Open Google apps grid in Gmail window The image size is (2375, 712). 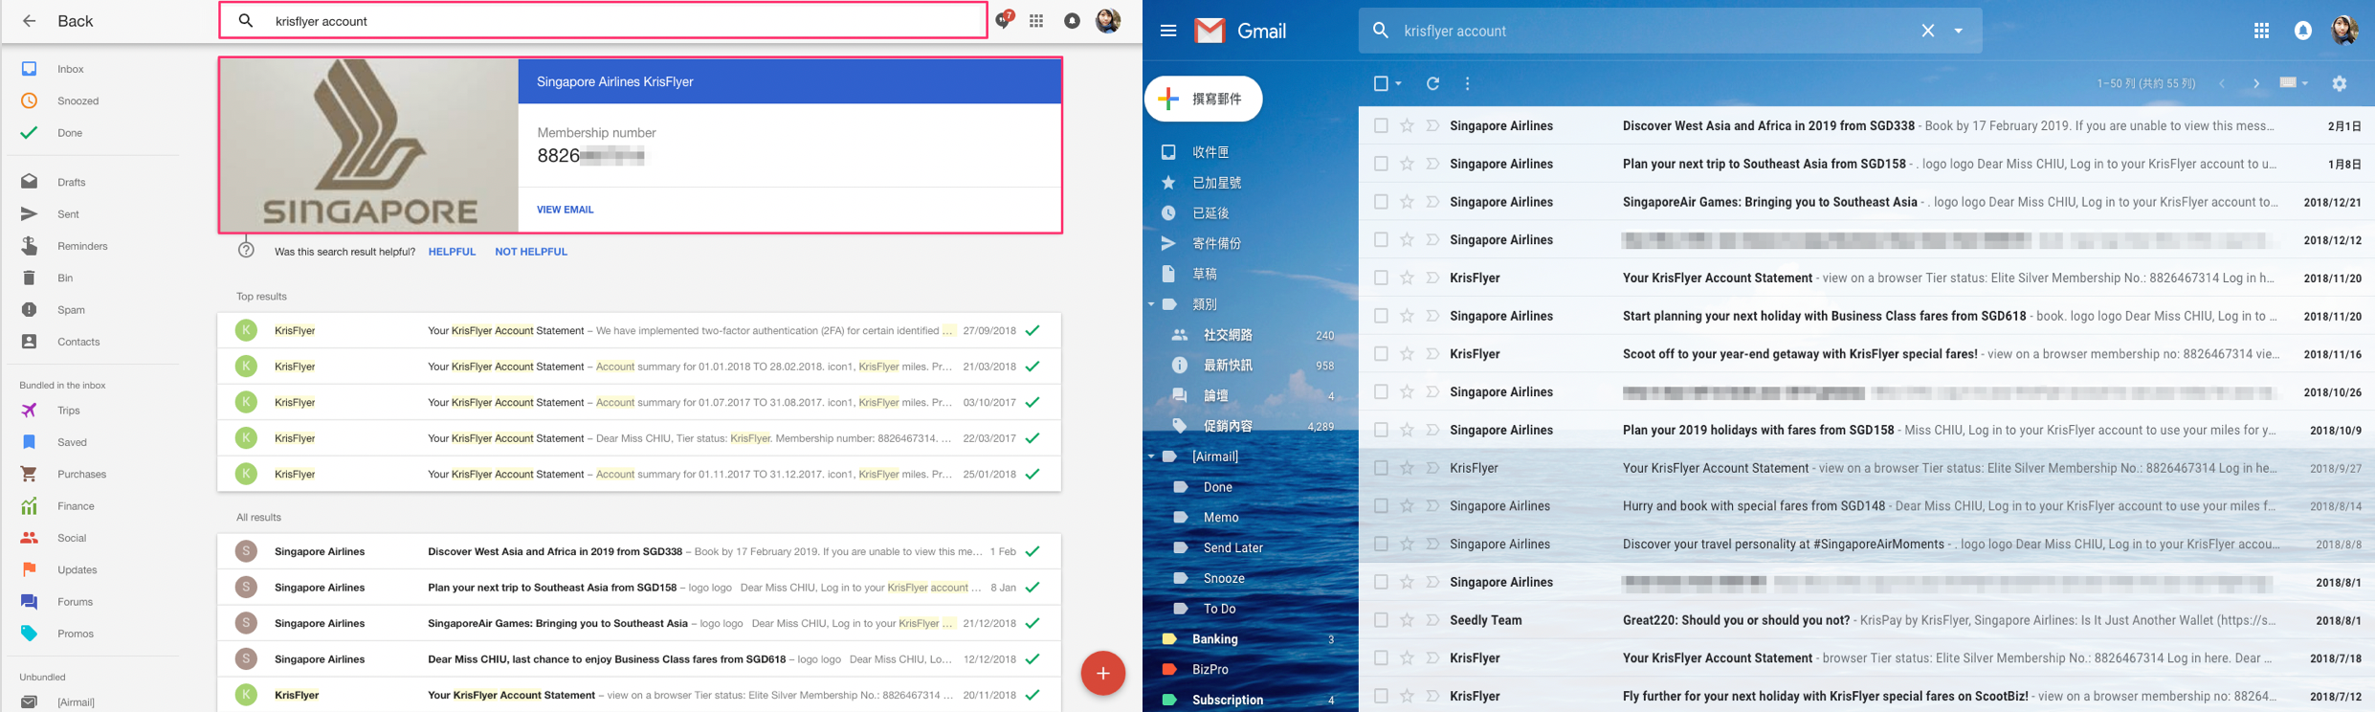click(2261, 31)
